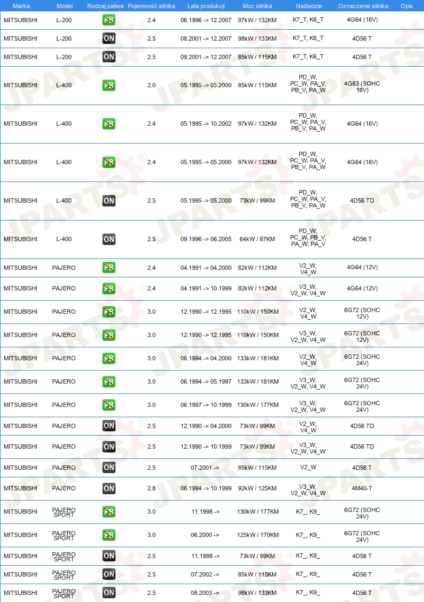The image size is (424, 602).
Task: Click the 92kW / 125KM power cell
Action: click(x=257, y=488)
